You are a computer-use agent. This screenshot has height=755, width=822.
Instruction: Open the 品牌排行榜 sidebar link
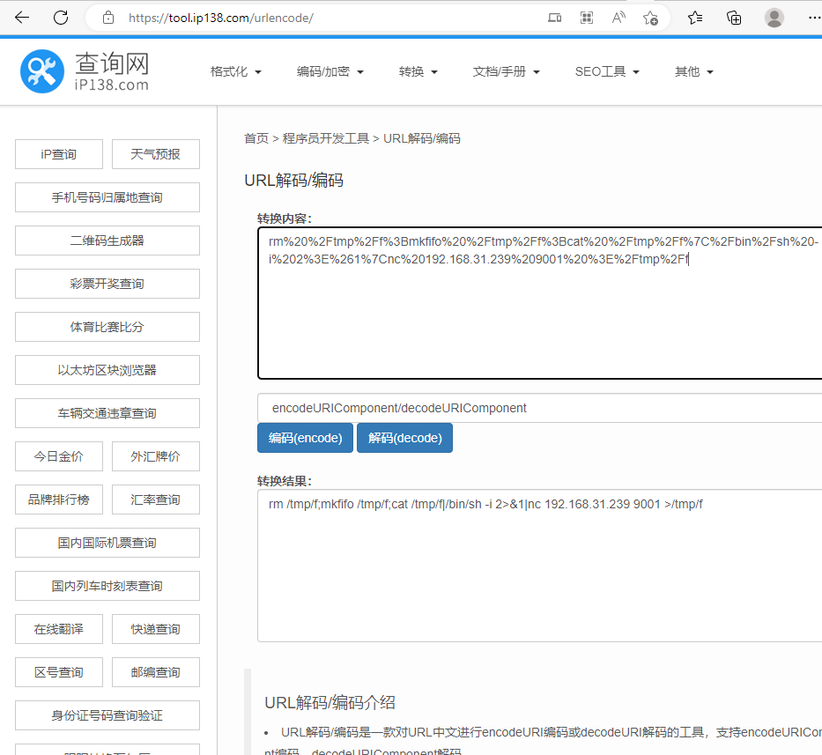point(59,500)
